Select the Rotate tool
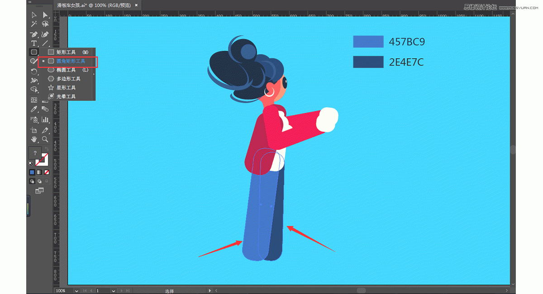 click(34, 72)
